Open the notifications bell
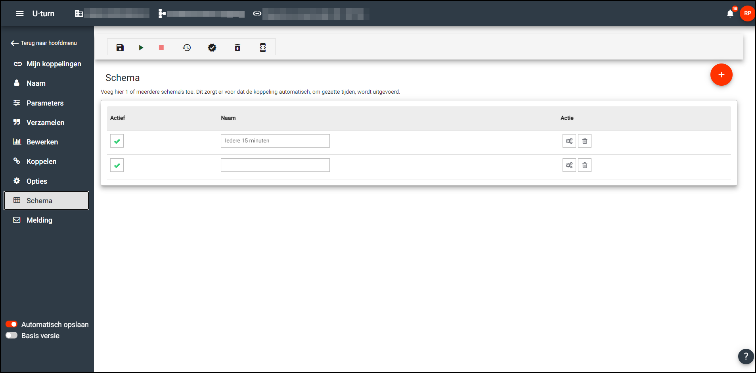Screen dimensions: 756x373 tap(730, 14)
